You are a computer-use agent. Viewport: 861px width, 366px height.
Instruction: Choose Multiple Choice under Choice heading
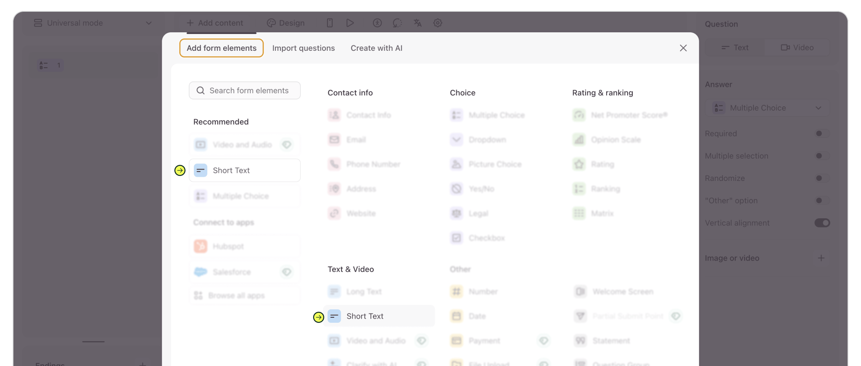click(488, 115)
